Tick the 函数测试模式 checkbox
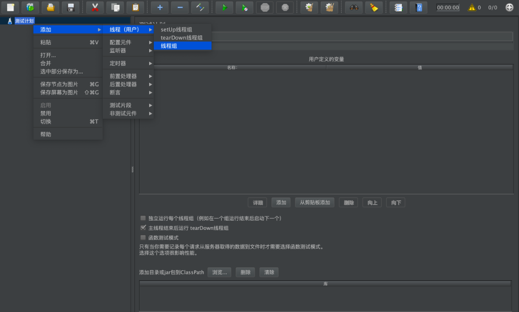 coord(143,238)
